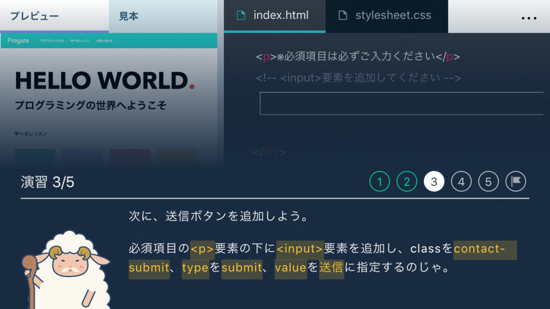
Task: Click the プログラミングの世界へようこそ subtitle
Action: 90,105
